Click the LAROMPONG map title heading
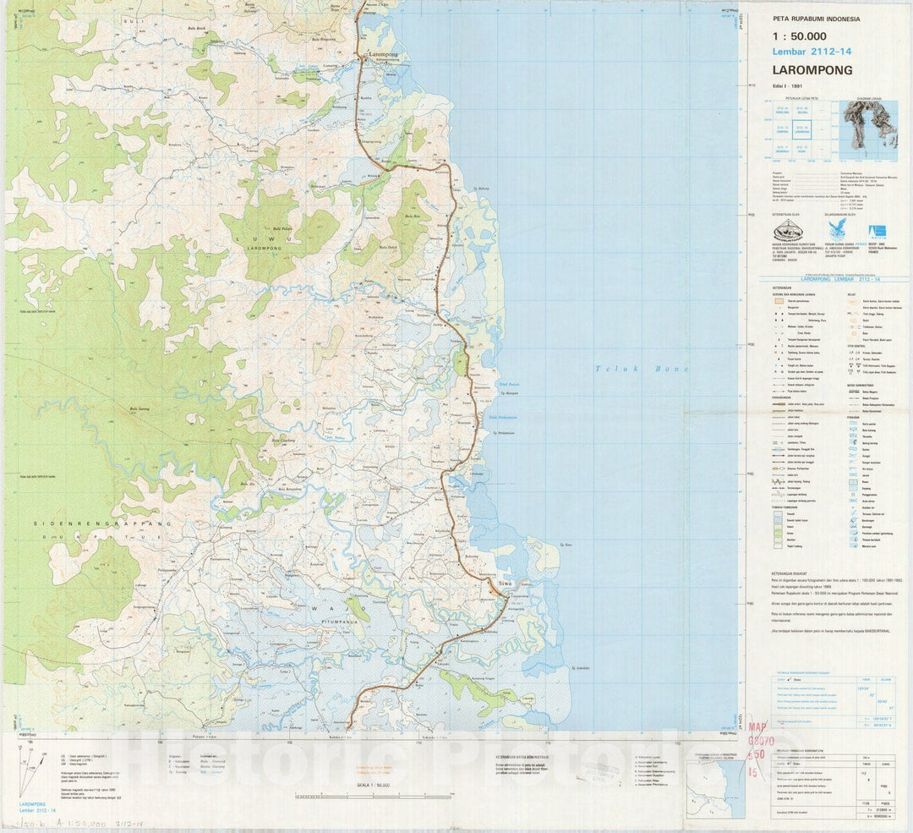Viewport: 913px width, 833px height. click(x=812, y=71)
